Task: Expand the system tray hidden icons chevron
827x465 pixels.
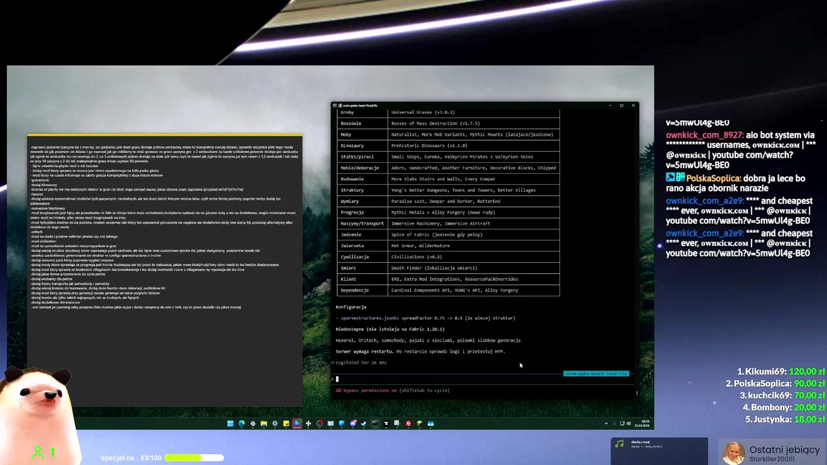Action: pyautogui.click(x=606, y=424)
